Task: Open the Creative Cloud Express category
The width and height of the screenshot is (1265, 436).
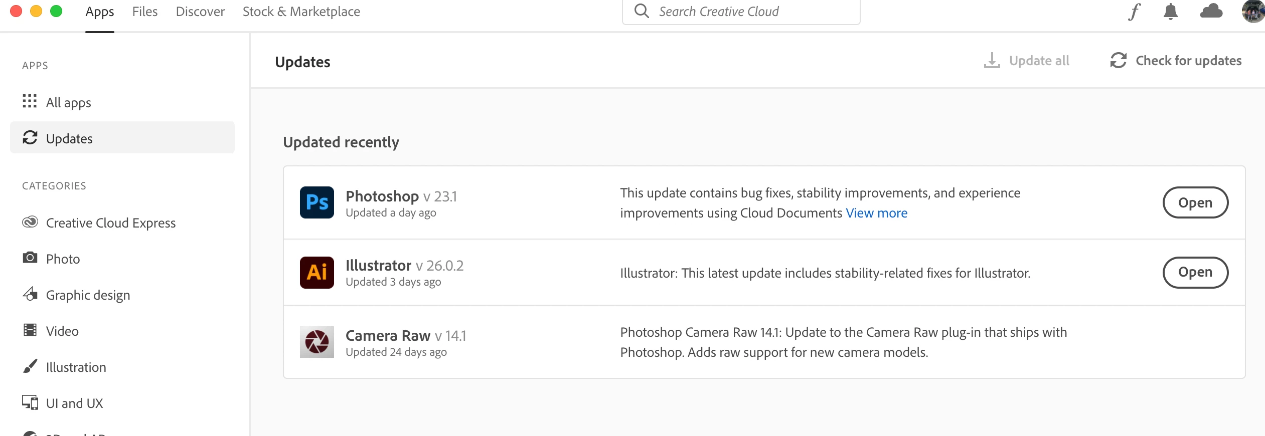Action: (x=110, y=223)
